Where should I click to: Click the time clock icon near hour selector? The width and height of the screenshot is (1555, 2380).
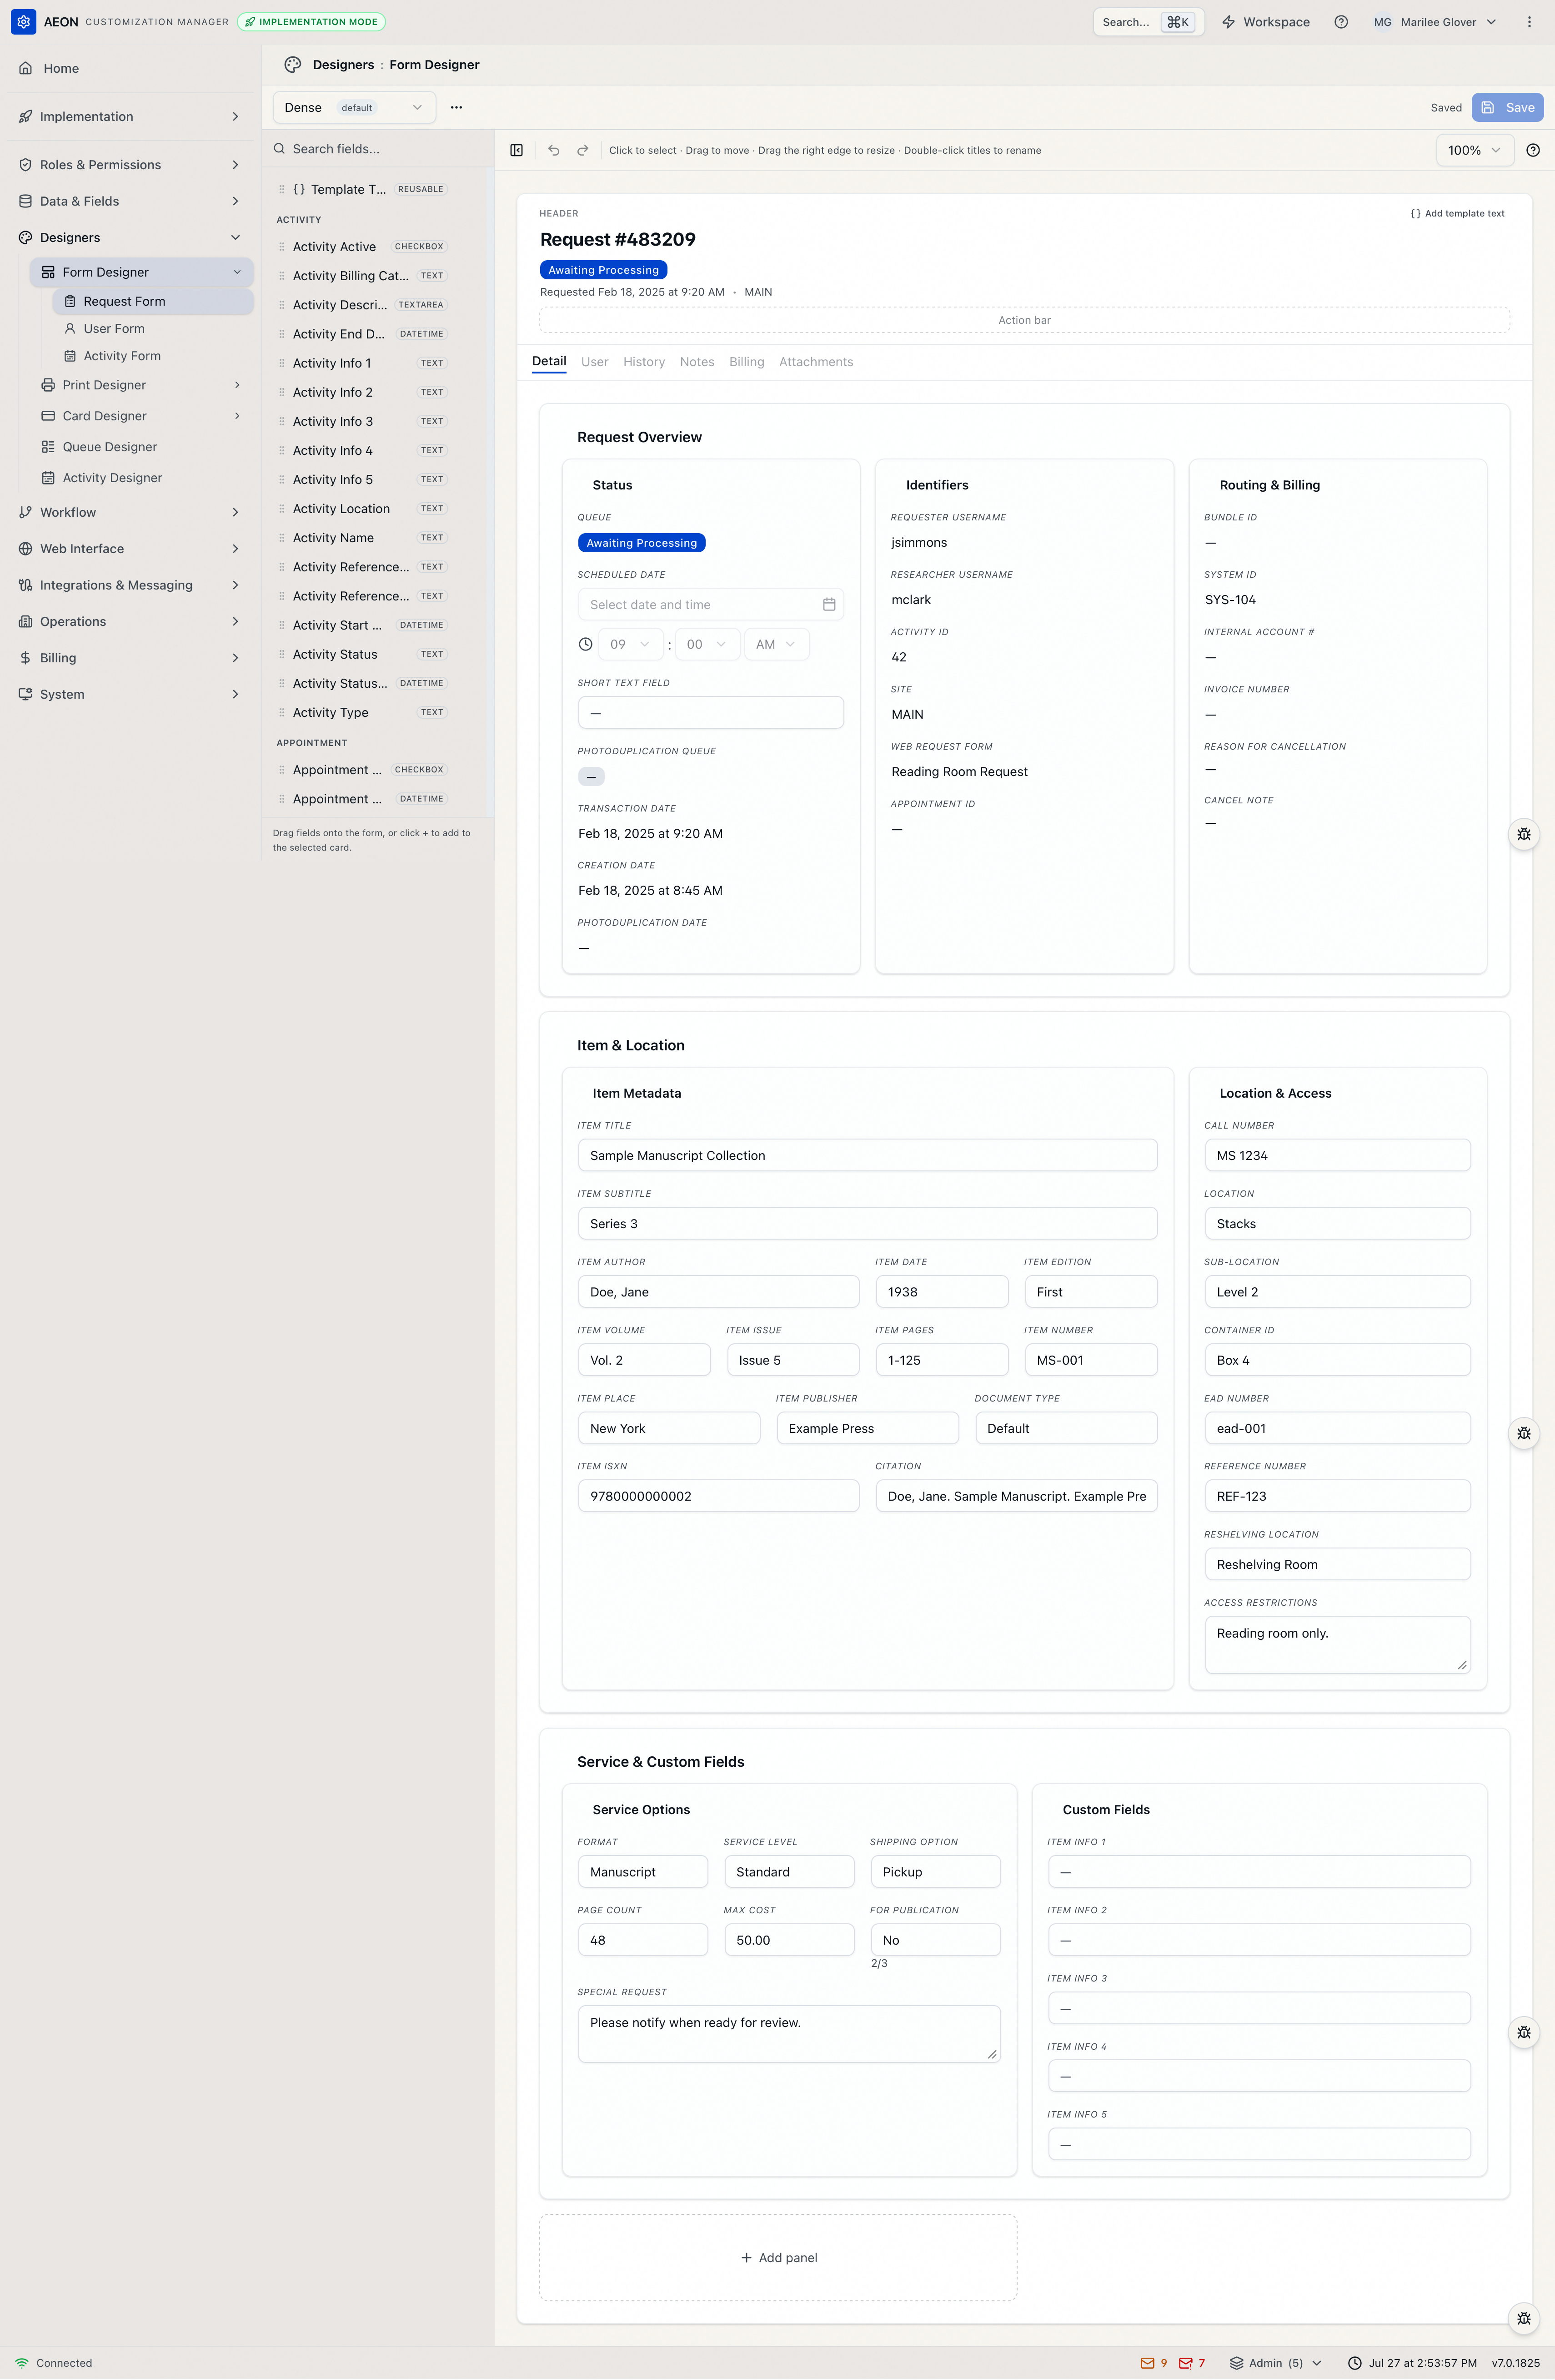(586, 644)
